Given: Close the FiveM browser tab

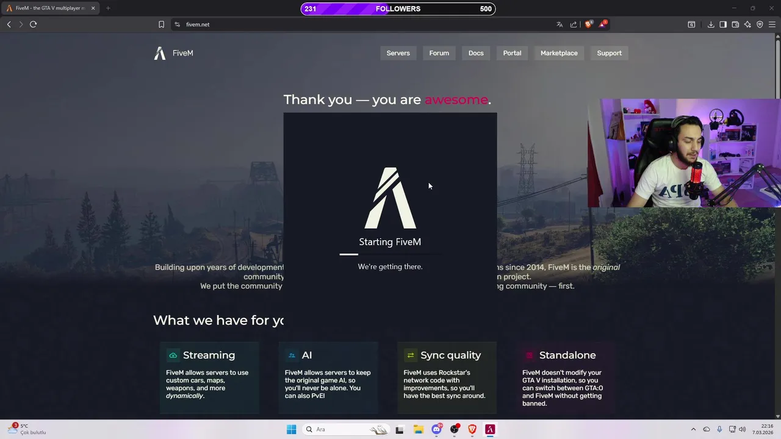Looking at the screenshot, I should point(93,8).
